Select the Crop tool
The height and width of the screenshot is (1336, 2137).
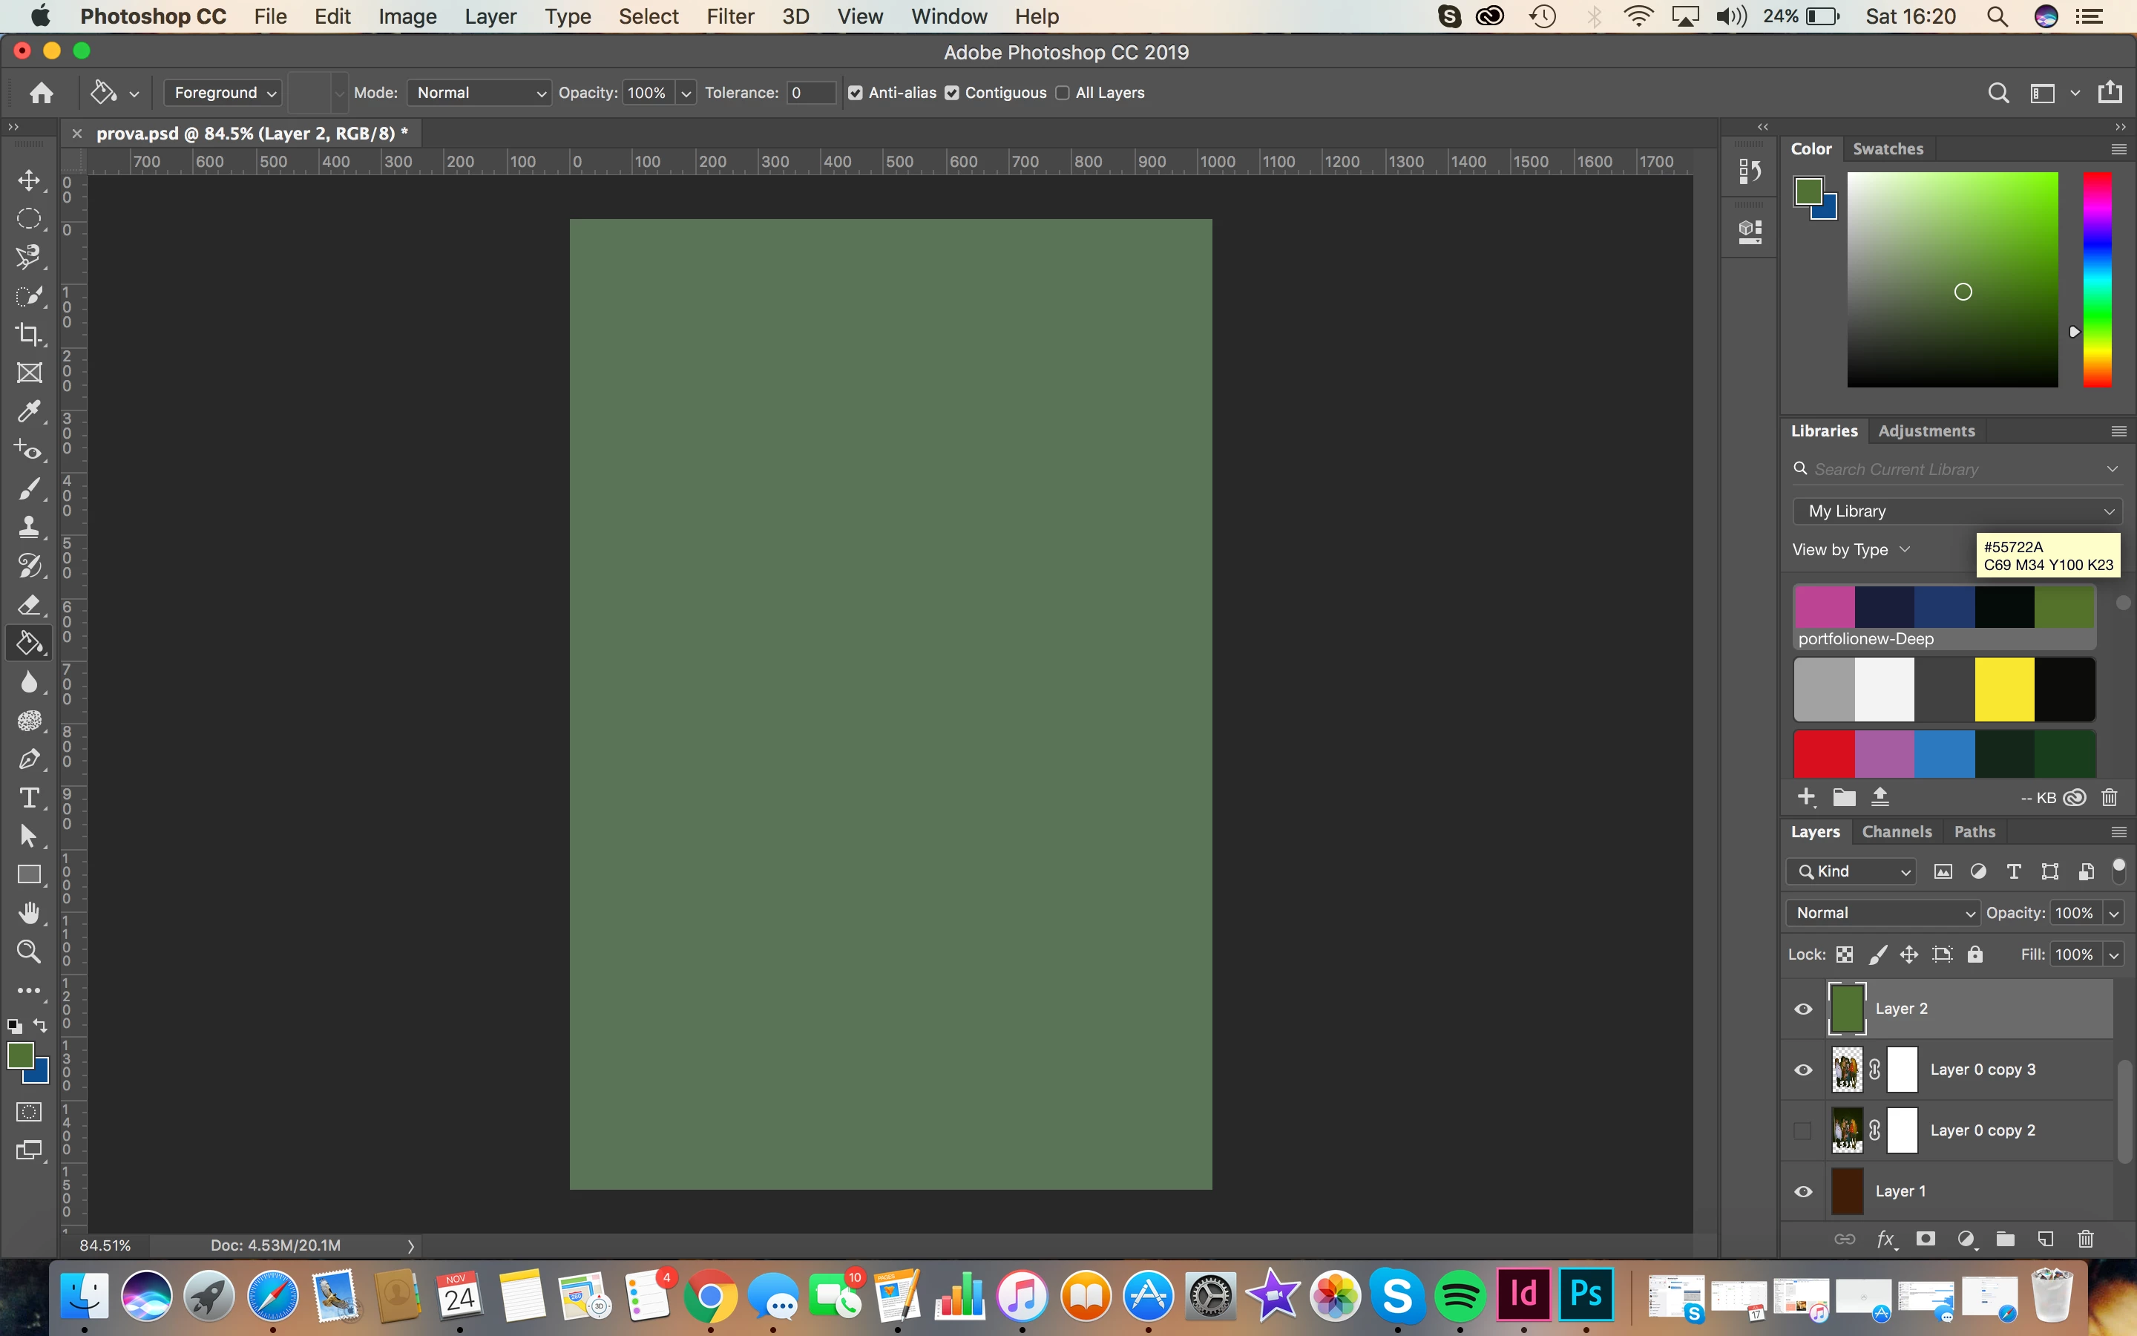coord(29,334)
